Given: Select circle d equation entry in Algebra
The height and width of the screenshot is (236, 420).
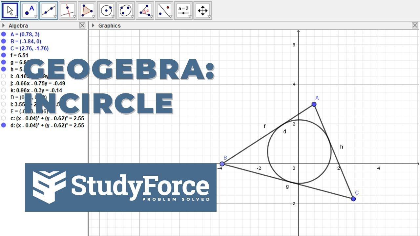Looking at the screenshot, I should coord(47,125).
